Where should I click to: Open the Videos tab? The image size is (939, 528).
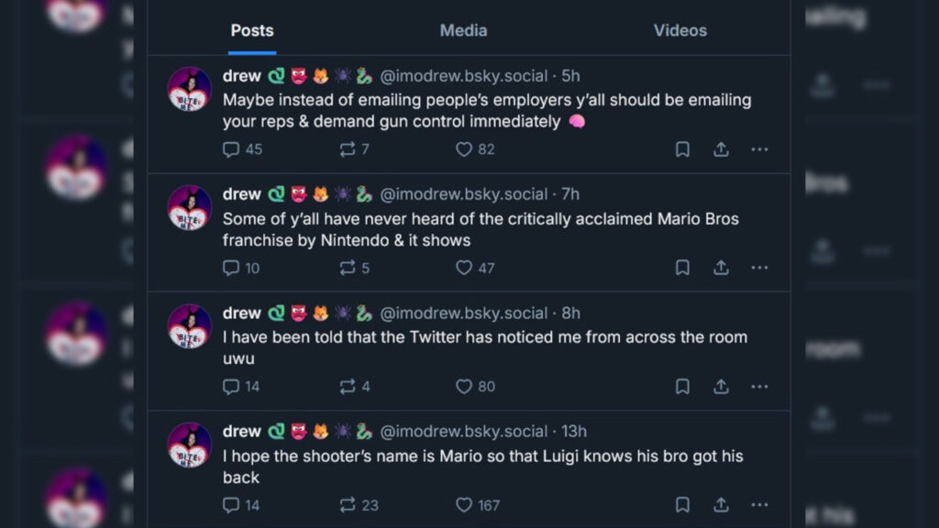point(679,30)
